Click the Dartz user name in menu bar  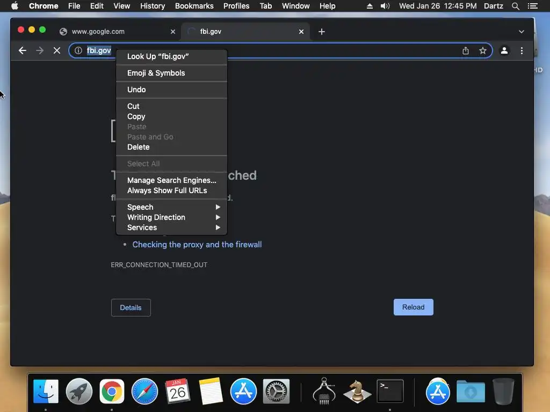coord(494,6)
